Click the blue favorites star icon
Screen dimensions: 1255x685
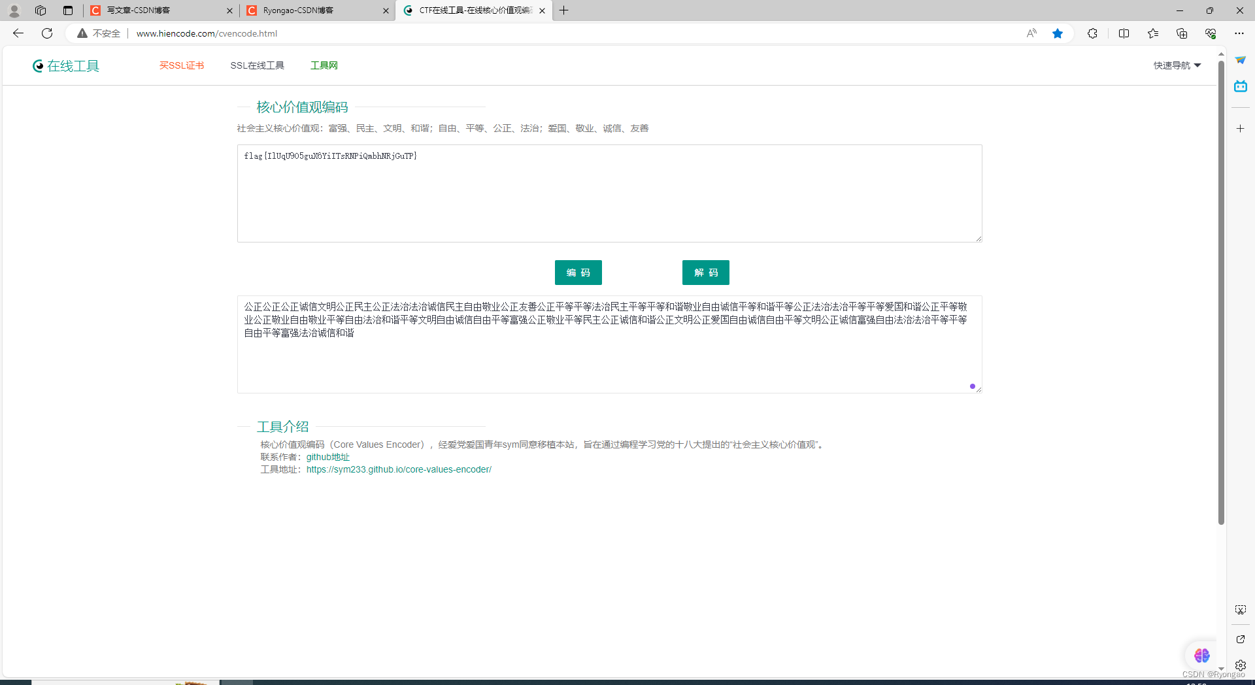pyautogui.click(x=1058, y=33)
